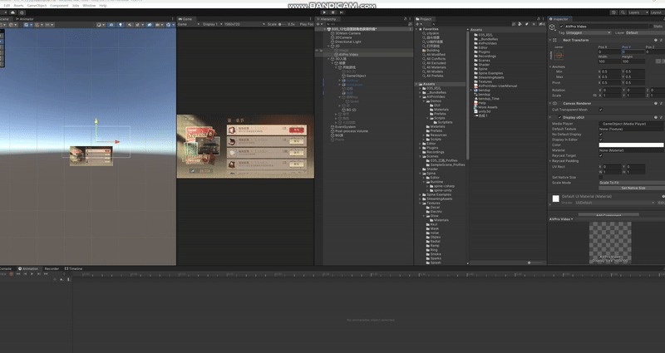The image size is (665, 353).
Task: Open Rect Transform anchor presets box
Action: click(x=559, y=55)
